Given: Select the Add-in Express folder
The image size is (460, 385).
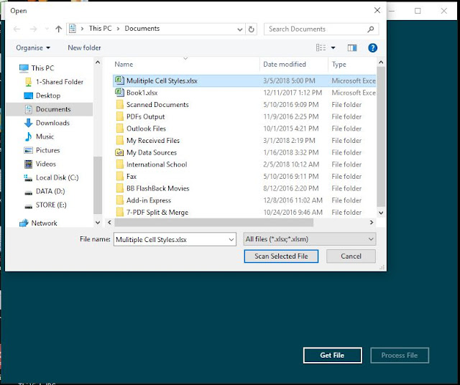Looking at the screenshot, I should click(149, 200).
